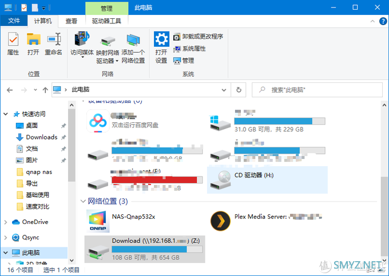The height and width of the screenshot is (276, 389).
Task: Open the Access media (访问媒体) button
Action: pos(82,45)
